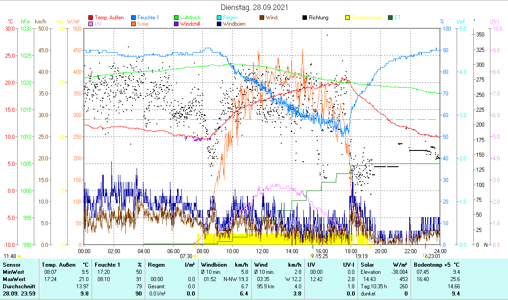Click the Windböen legend label
The width and height of the screenshot is (508, 300).
point(234,24)
